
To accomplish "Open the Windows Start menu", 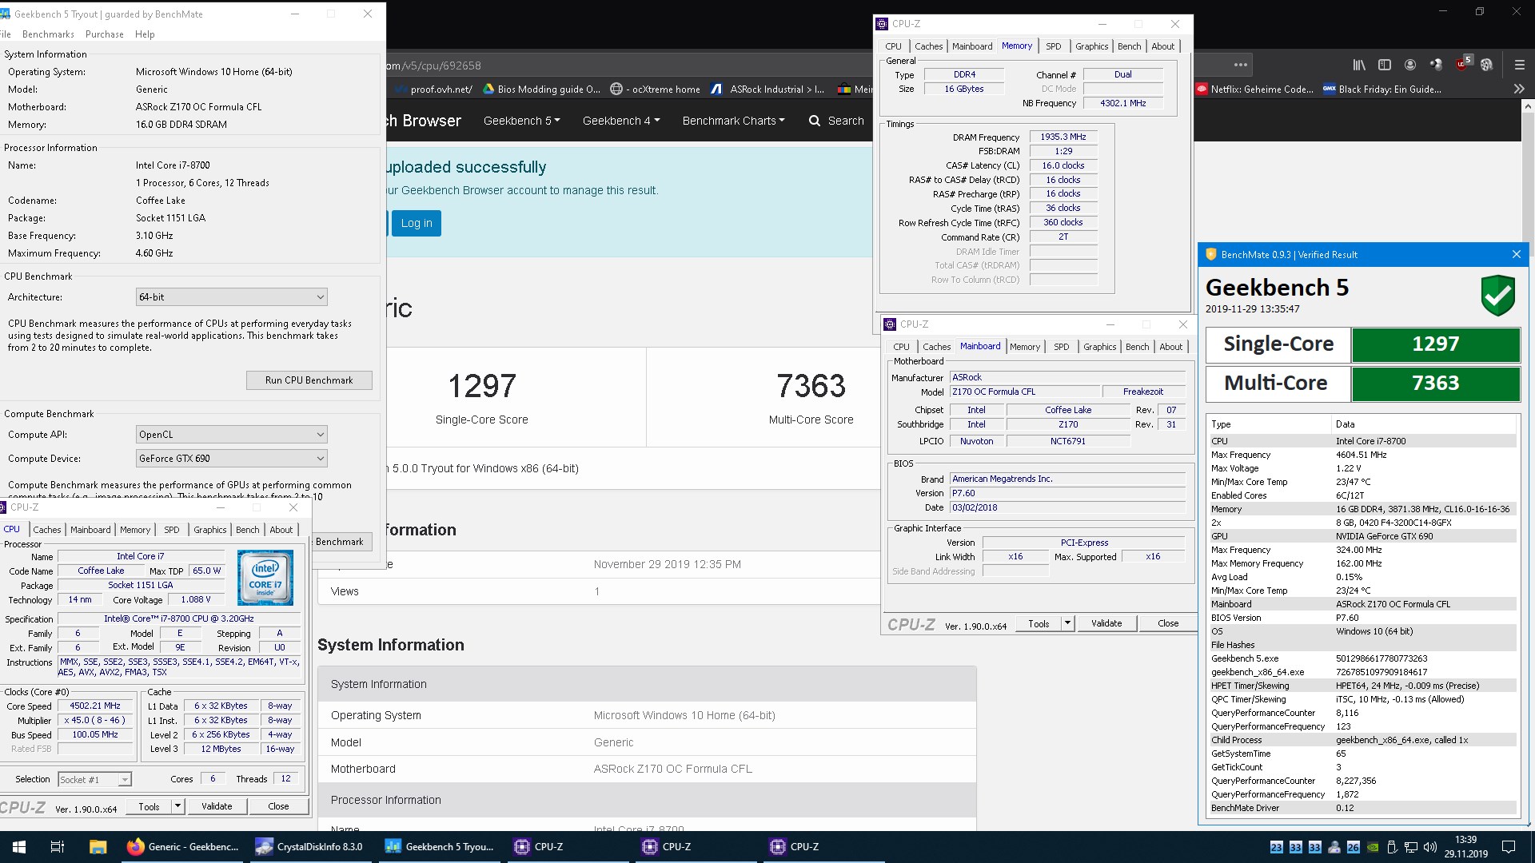I will click(x=19, y=847).
